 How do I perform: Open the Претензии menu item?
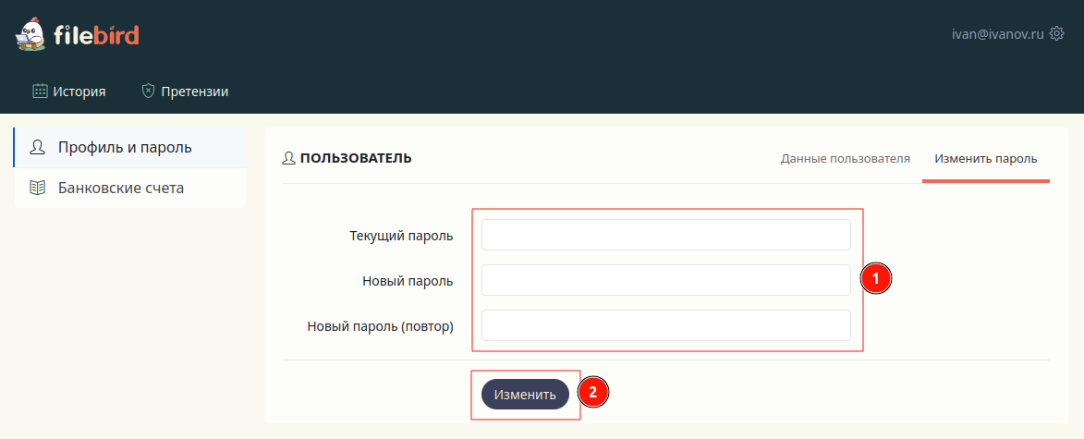pos(194,91)
